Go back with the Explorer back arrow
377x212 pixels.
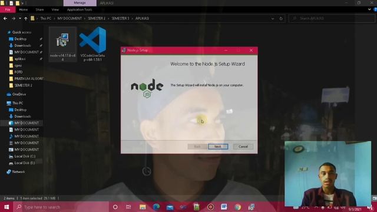click(5, 18)
